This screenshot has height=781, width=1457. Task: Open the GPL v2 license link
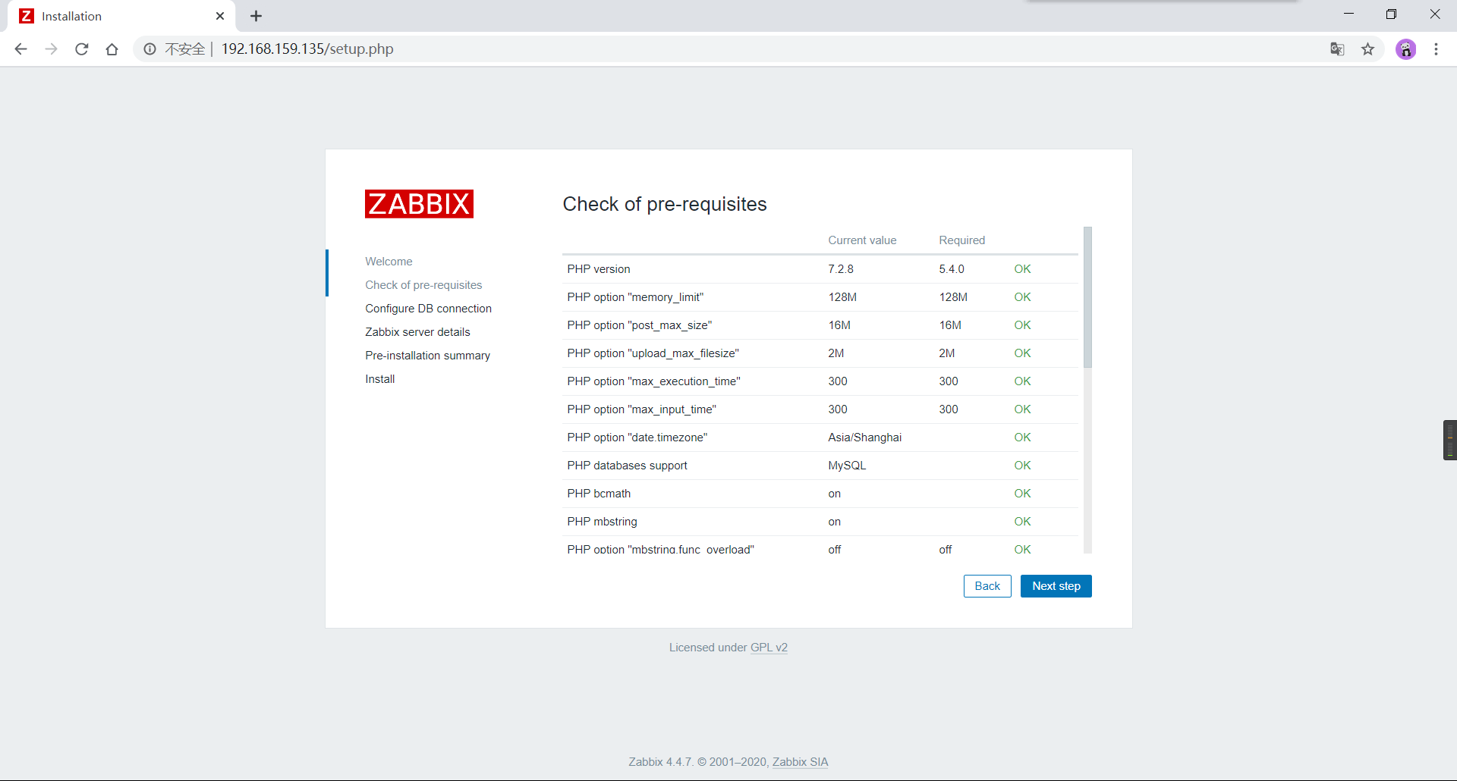(x=769, y=648)
